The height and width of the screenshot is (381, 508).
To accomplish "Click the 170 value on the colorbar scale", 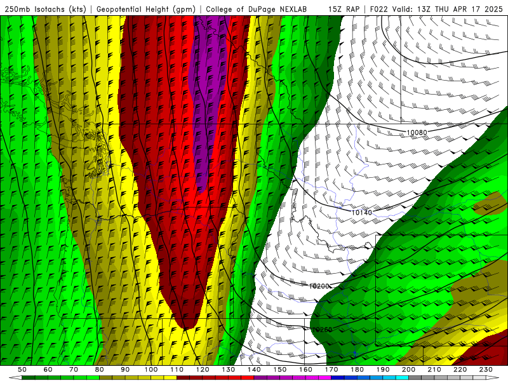I will click(x=331, y=370).
